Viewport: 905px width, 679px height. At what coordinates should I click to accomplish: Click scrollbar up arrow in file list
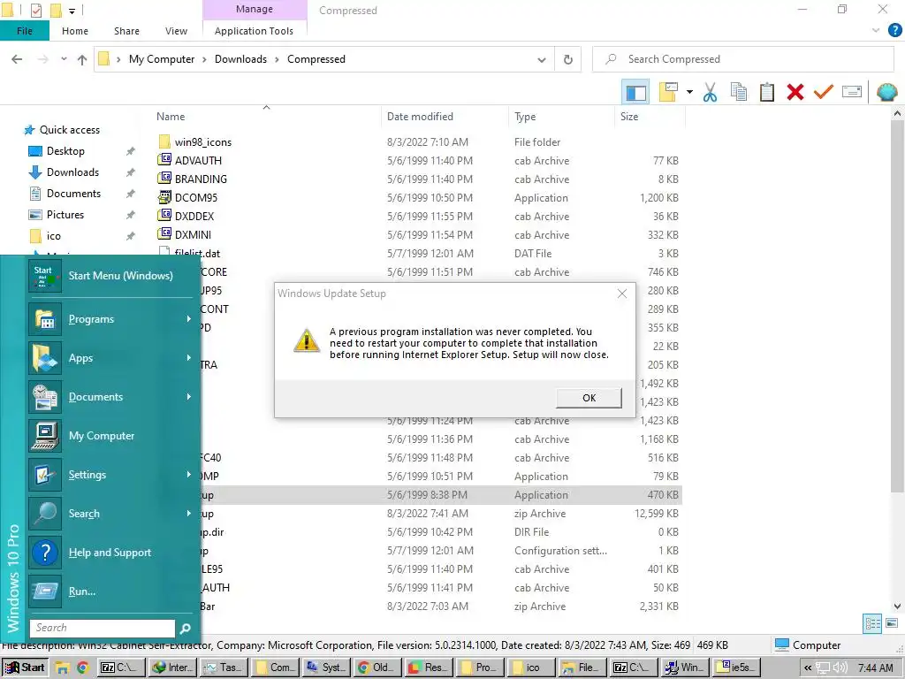coord(897,114)
